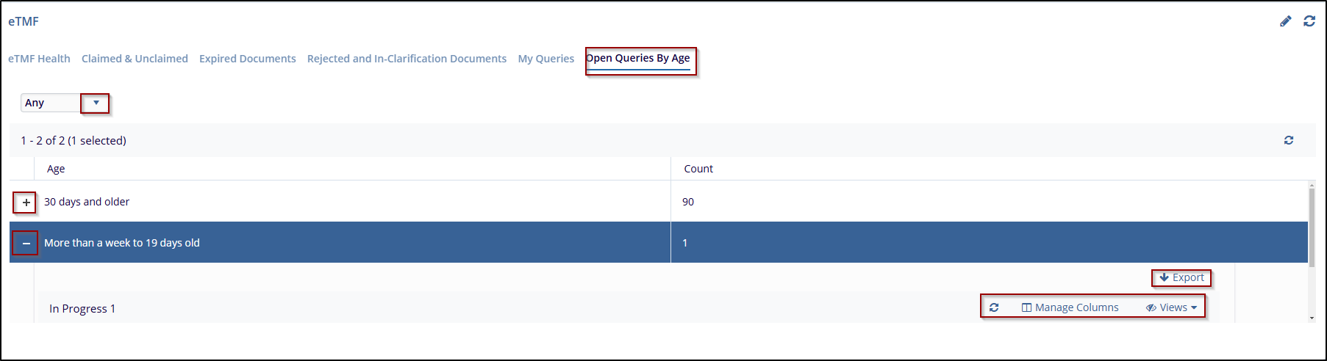Image resolution: width=1327 pixels, height=361 pixels.
Task: Select the 30 days and older row text
Action: click(x=87, y=202)
